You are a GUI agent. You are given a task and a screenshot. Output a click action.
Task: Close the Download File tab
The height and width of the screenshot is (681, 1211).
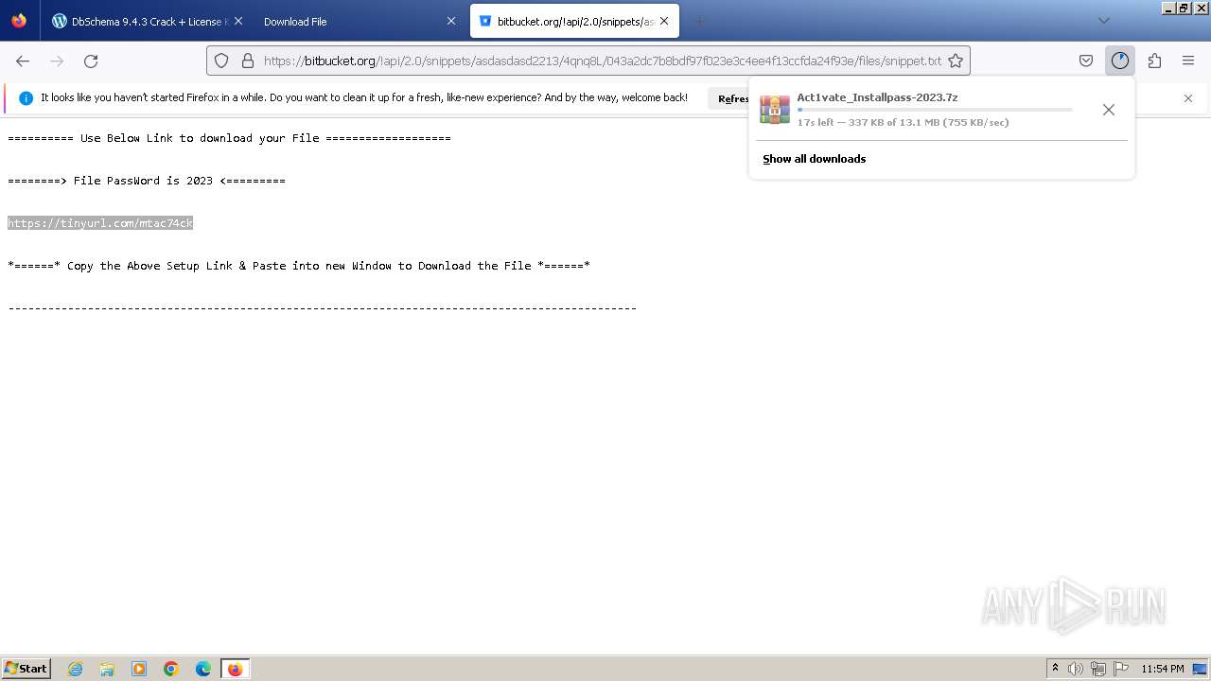pyautogui.click(x=451, y=21)
